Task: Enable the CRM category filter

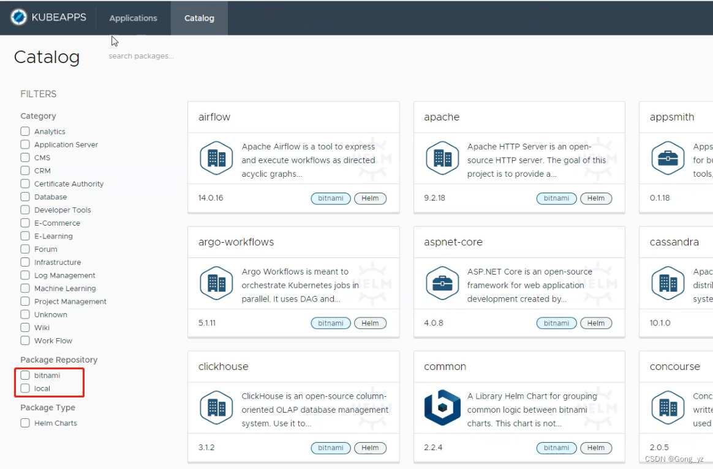Action: (25, 171)
